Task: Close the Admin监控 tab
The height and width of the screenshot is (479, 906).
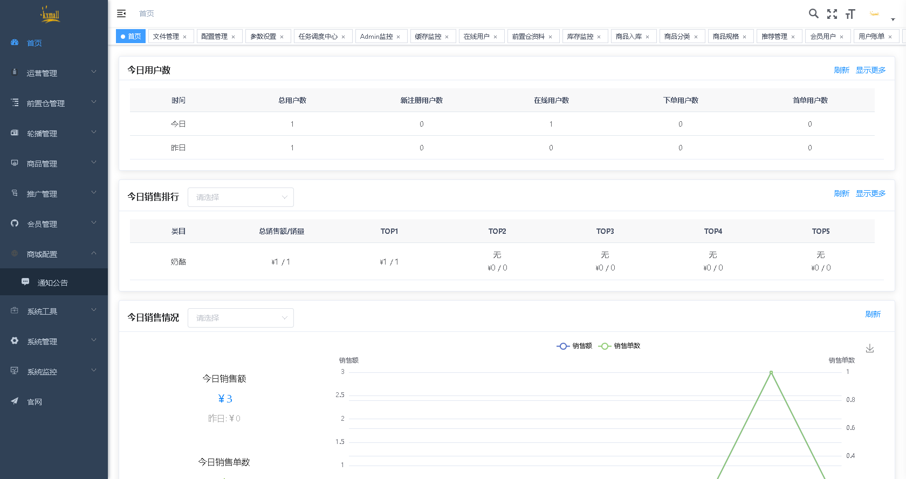Action: coord(398,37)
